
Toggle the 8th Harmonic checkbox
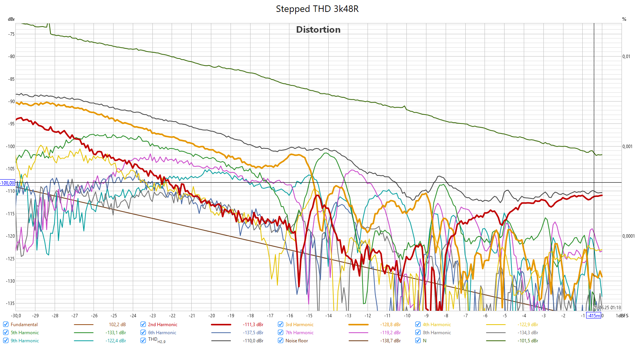click(418, 332)
